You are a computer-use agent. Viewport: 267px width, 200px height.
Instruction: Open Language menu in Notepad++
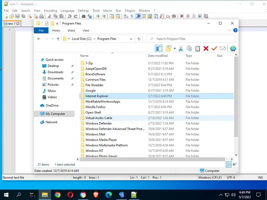click(x=68, y=10)
